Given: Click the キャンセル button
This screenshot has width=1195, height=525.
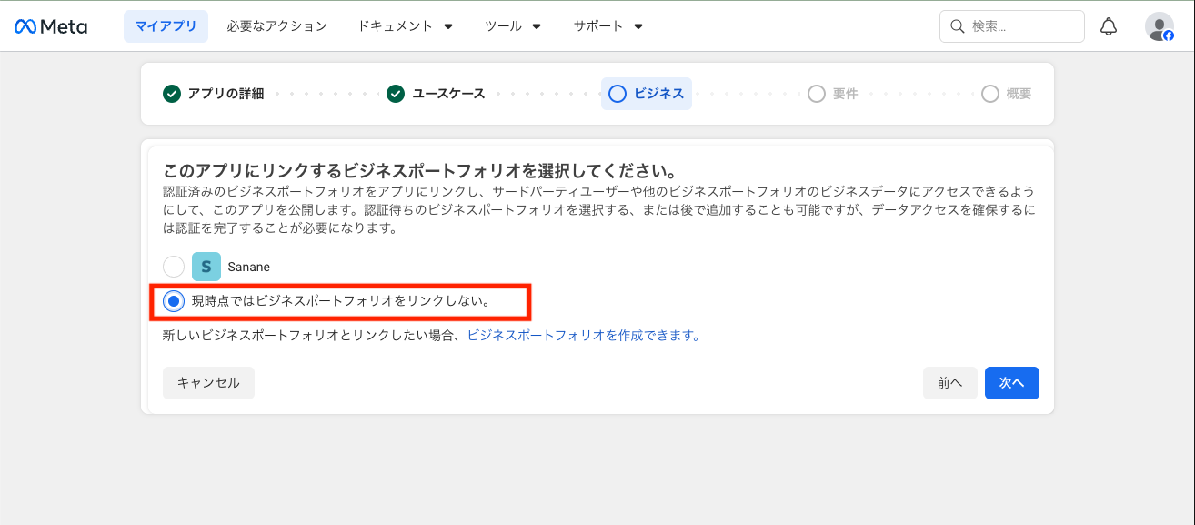Looking at the screenshot, I should 208,383.
